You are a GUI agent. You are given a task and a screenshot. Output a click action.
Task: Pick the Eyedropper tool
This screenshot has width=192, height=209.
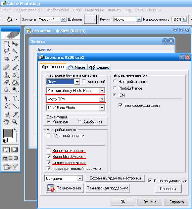15,114
